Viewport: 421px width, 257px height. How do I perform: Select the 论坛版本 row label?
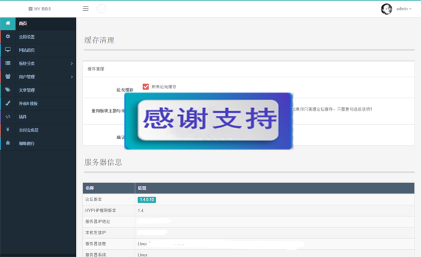coord(93,199)
